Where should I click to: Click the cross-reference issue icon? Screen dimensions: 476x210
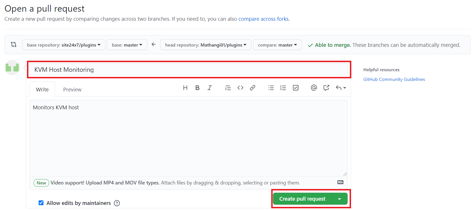326,88
